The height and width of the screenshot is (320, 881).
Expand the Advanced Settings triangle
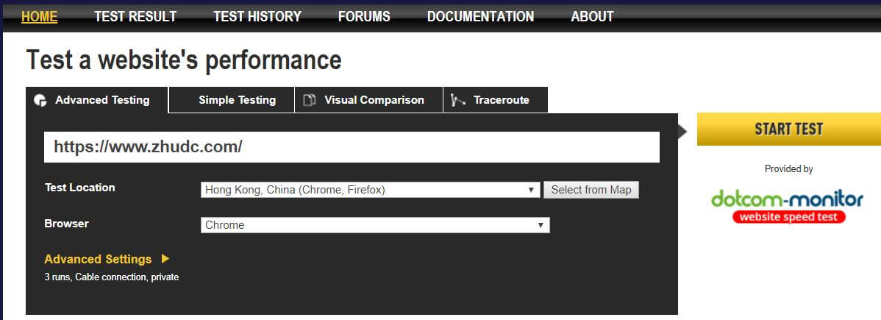coord(165,259)
